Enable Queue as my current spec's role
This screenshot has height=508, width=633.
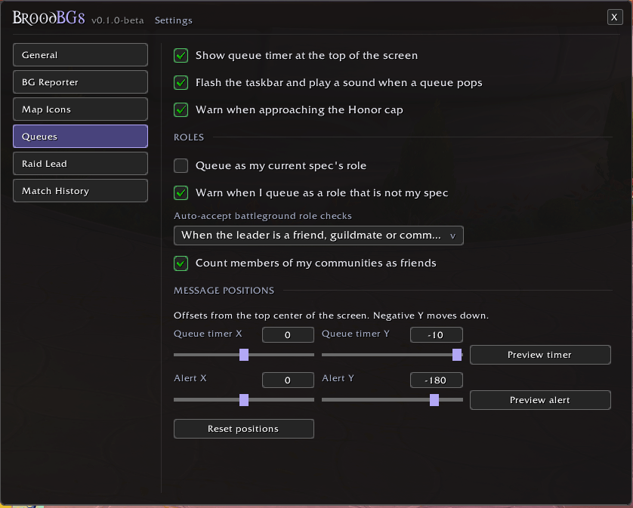coord(181,165)
